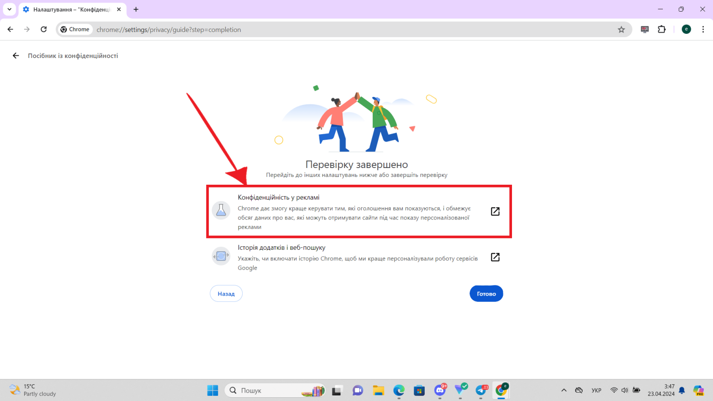Open the Chrome customize menu (three dots)
Image resolution: width=713 pixels, height=401 pixels.
pyautogui.click(x=704, y=29)
